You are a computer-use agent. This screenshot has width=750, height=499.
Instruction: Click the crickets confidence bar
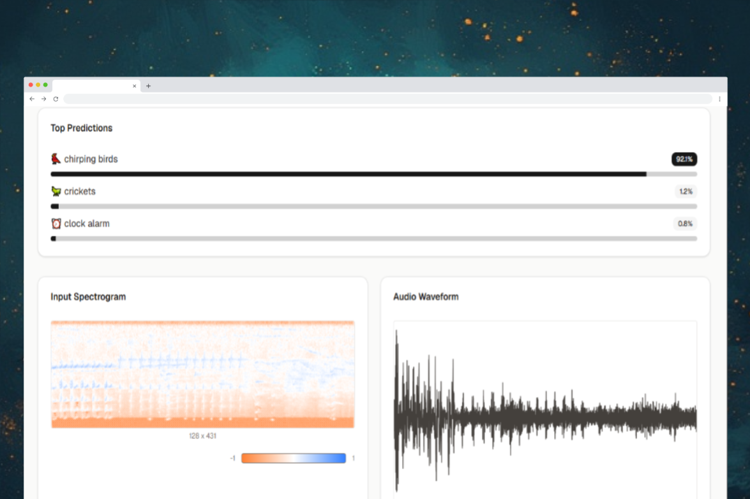click(x=373, y=206)
